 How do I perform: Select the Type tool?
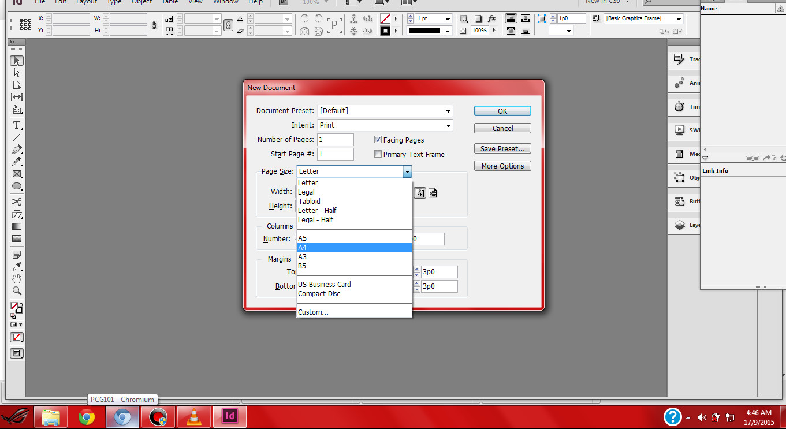16,125
